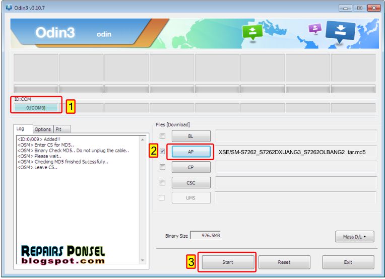This screenshot has height=279, width=385.
Task: Switch to the Options tab
Action: pyautogui.click(x=43, y=129)
